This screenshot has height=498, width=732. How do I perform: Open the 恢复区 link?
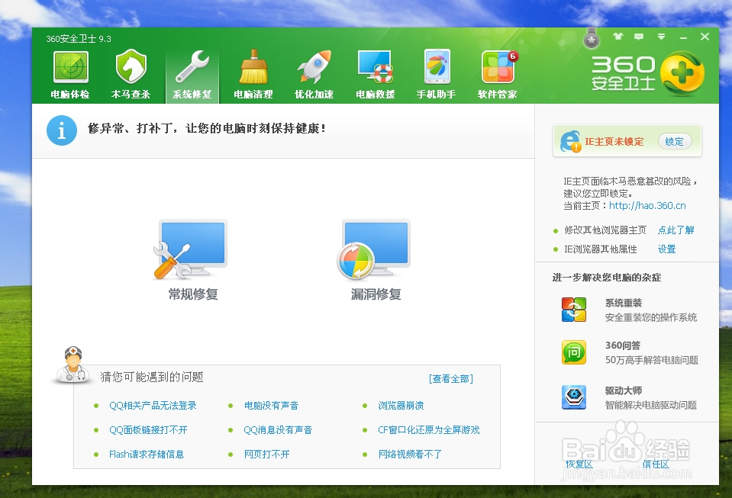point(579,464)
